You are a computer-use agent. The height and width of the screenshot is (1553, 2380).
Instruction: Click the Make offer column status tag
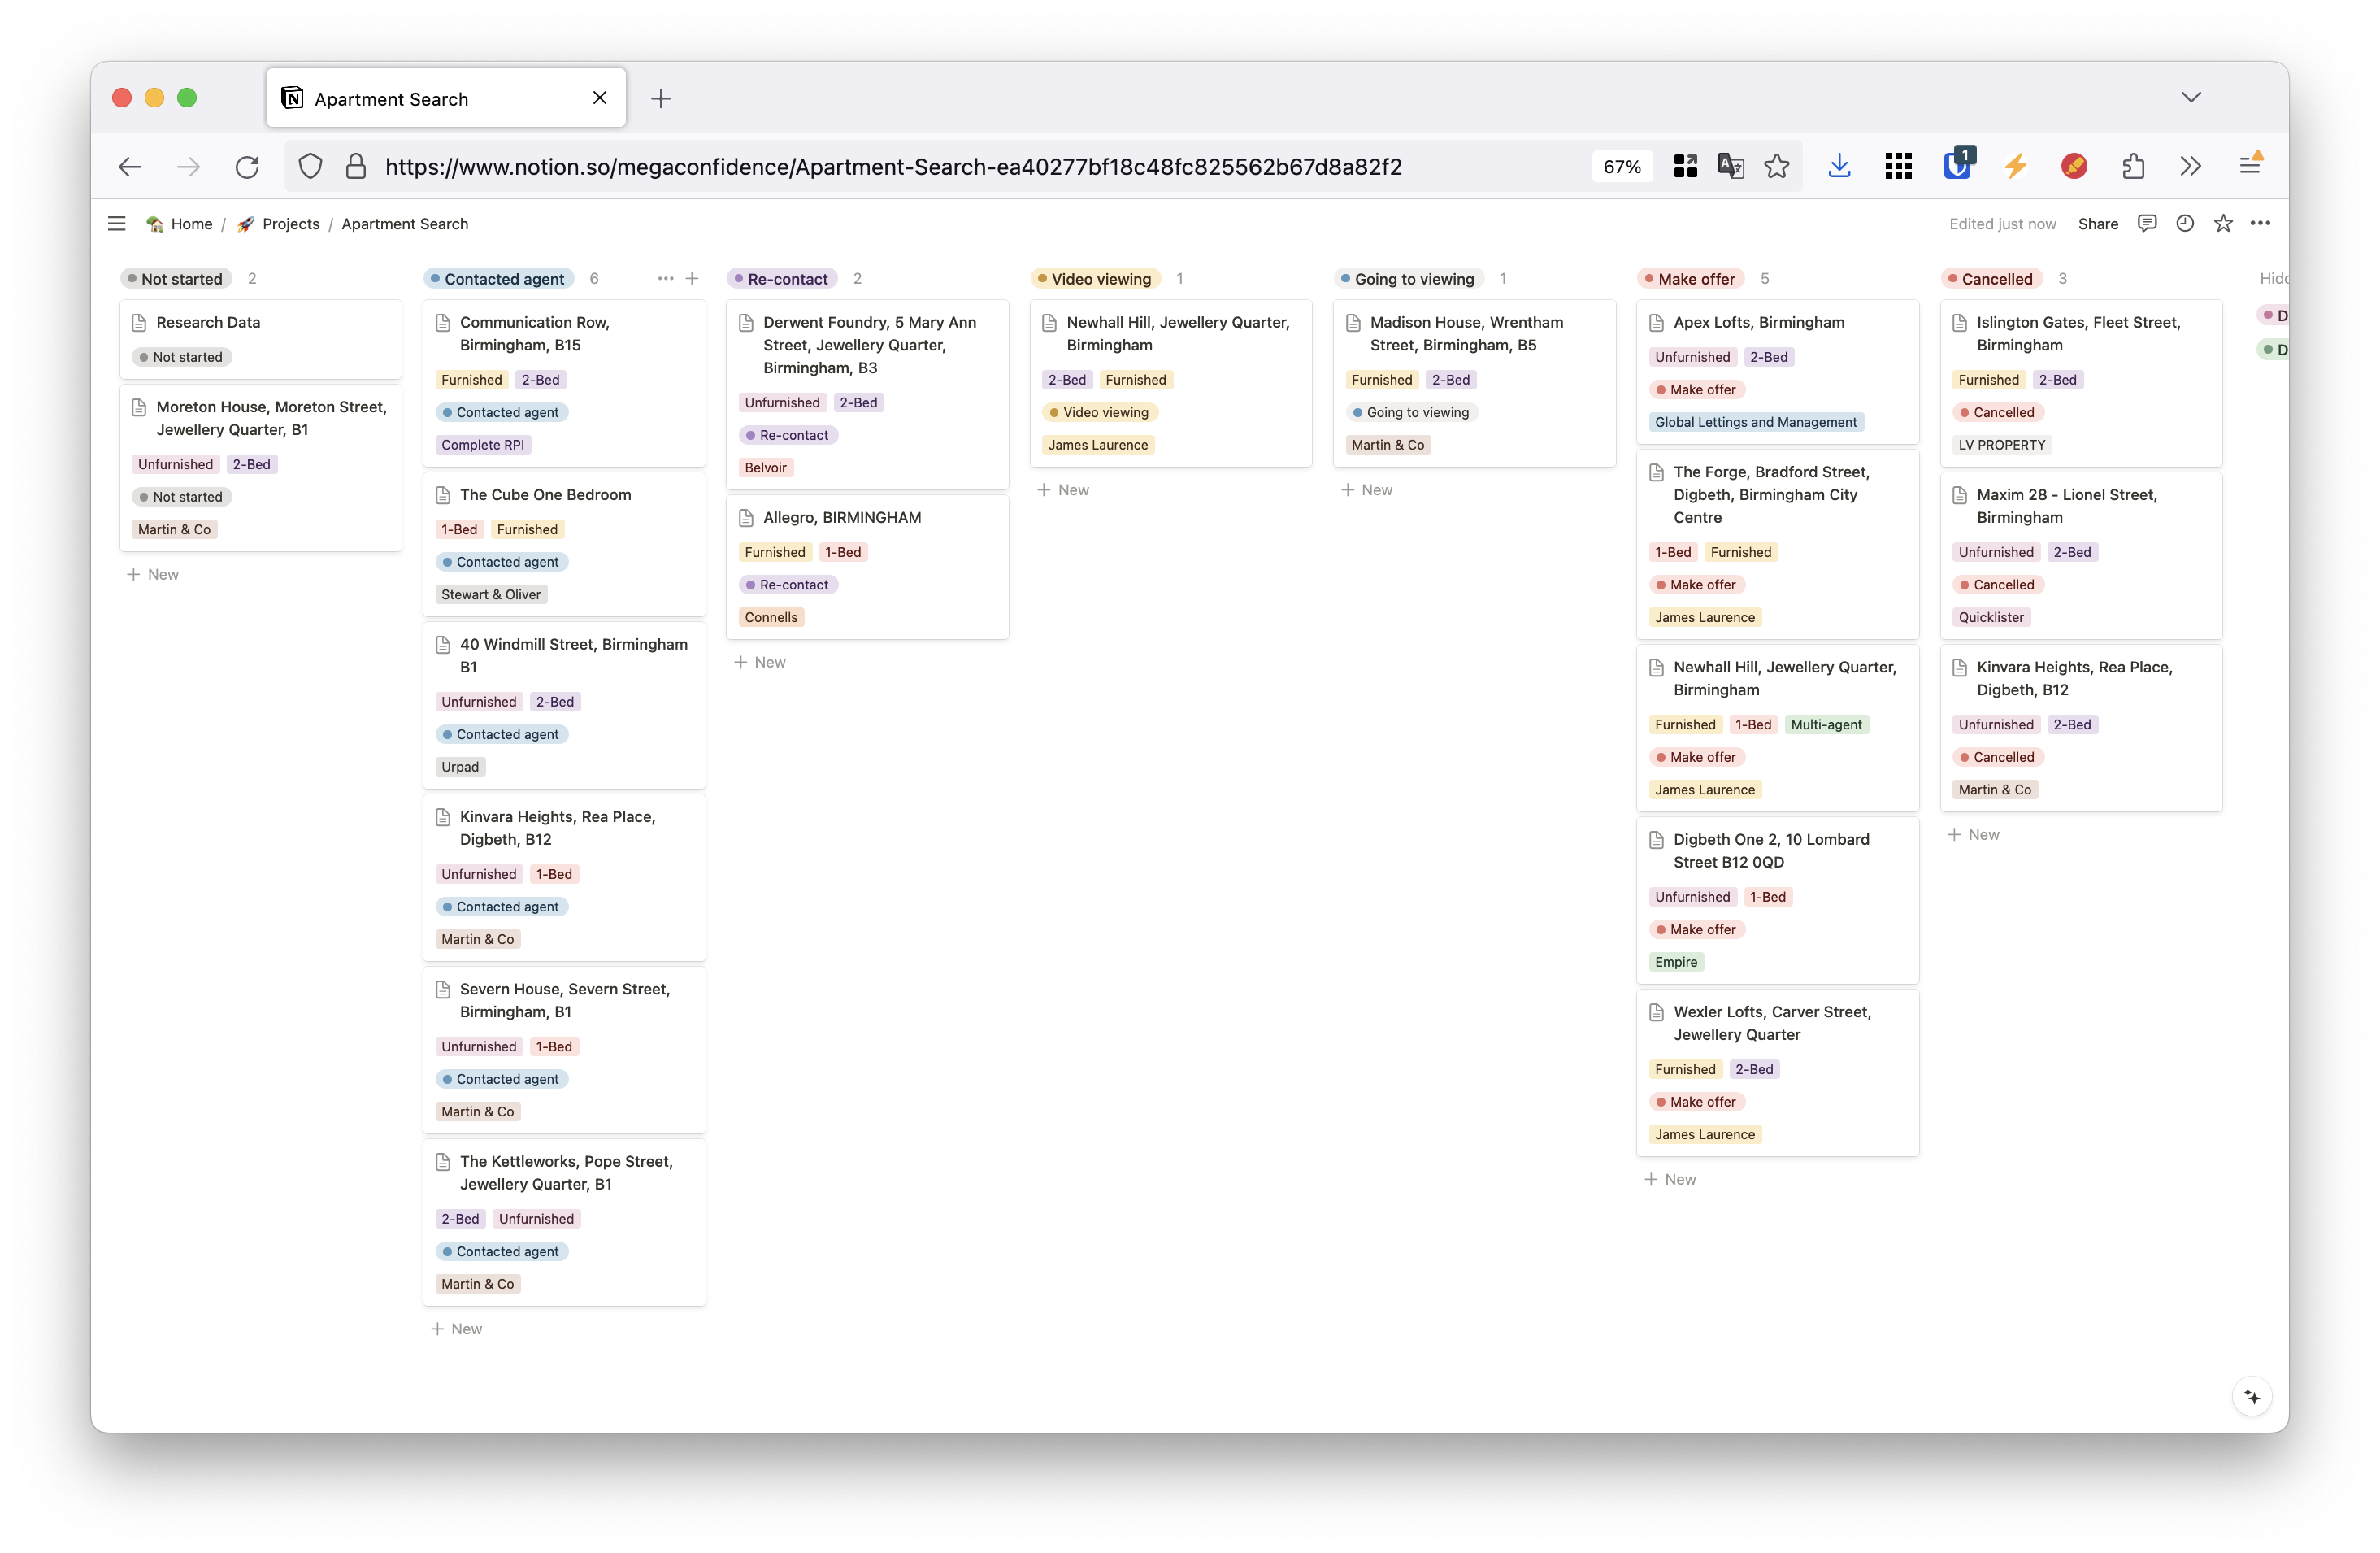click(1691, 279)
